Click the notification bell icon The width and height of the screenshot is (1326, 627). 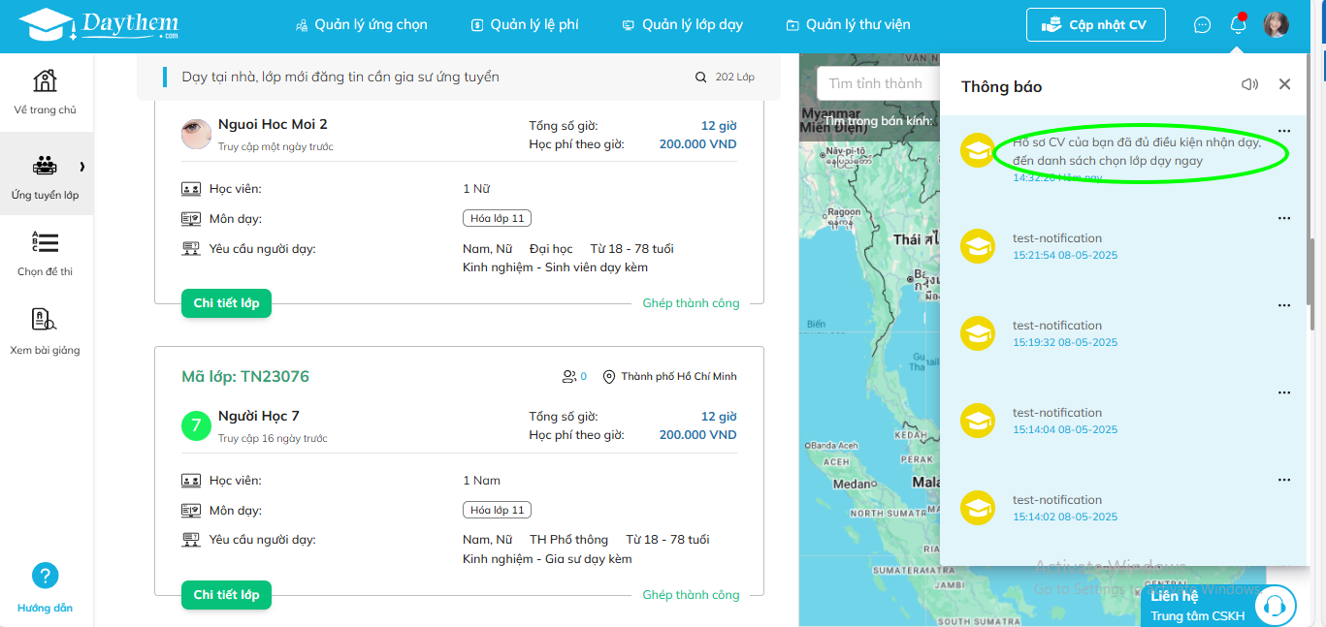click(1238, 24)
